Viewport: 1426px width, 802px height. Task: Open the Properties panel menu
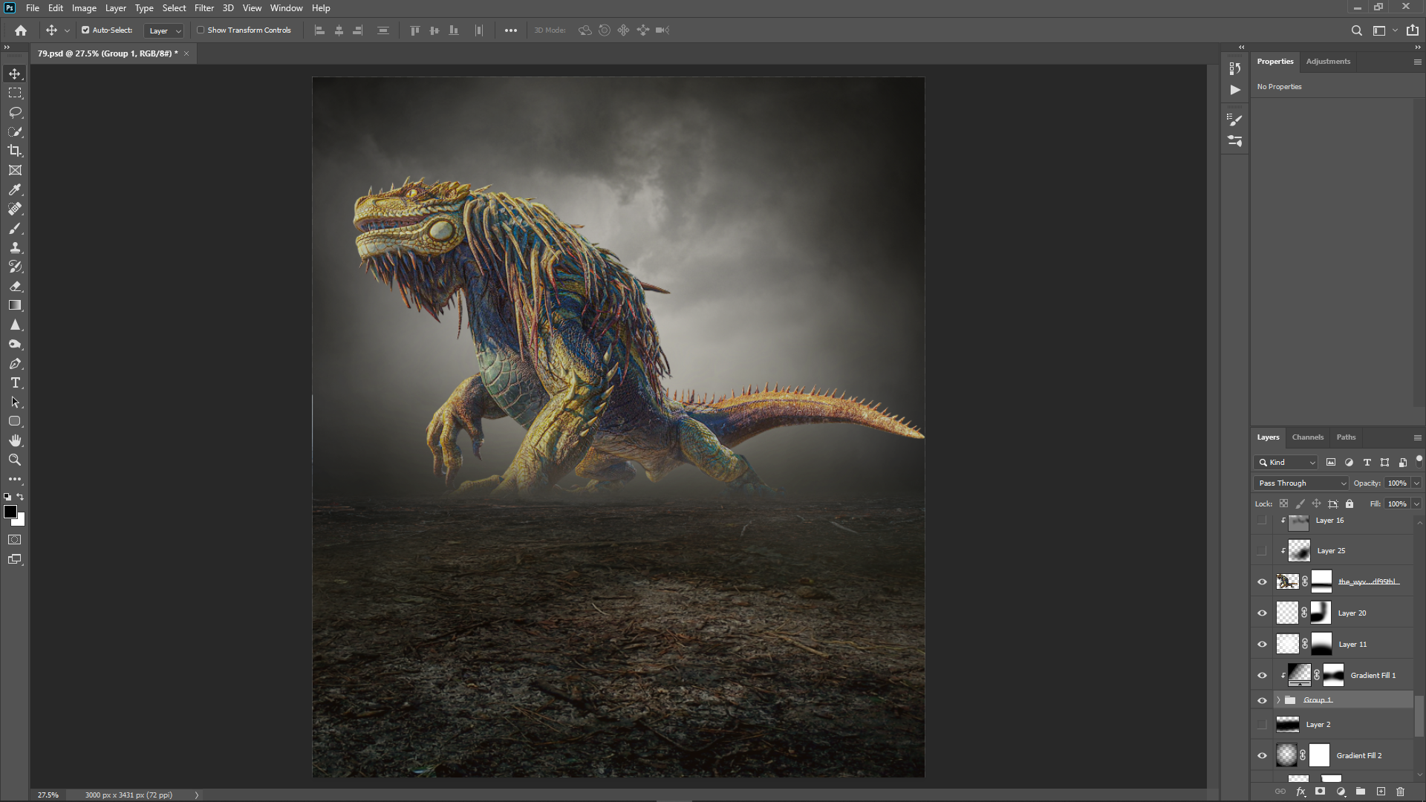point(1417,62)
